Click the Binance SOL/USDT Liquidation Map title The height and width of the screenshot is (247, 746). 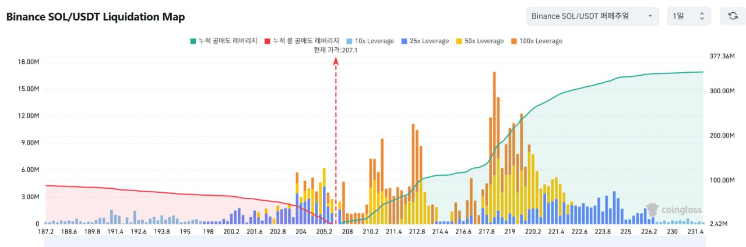(96, 17)
